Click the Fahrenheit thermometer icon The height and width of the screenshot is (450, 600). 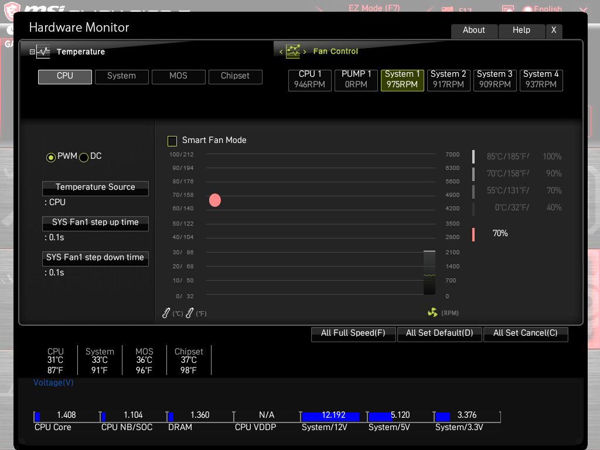click(x=189, y=313)
